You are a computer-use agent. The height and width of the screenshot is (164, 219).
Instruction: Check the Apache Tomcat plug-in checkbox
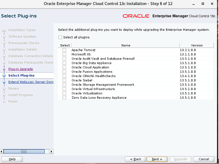pos(64,50)
